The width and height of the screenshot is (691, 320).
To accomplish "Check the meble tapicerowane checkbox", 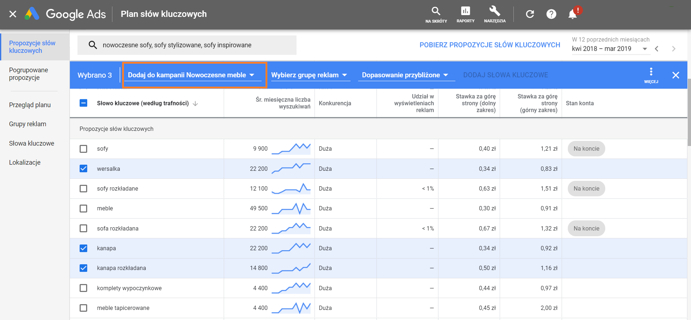I will [x=83, y=308].
